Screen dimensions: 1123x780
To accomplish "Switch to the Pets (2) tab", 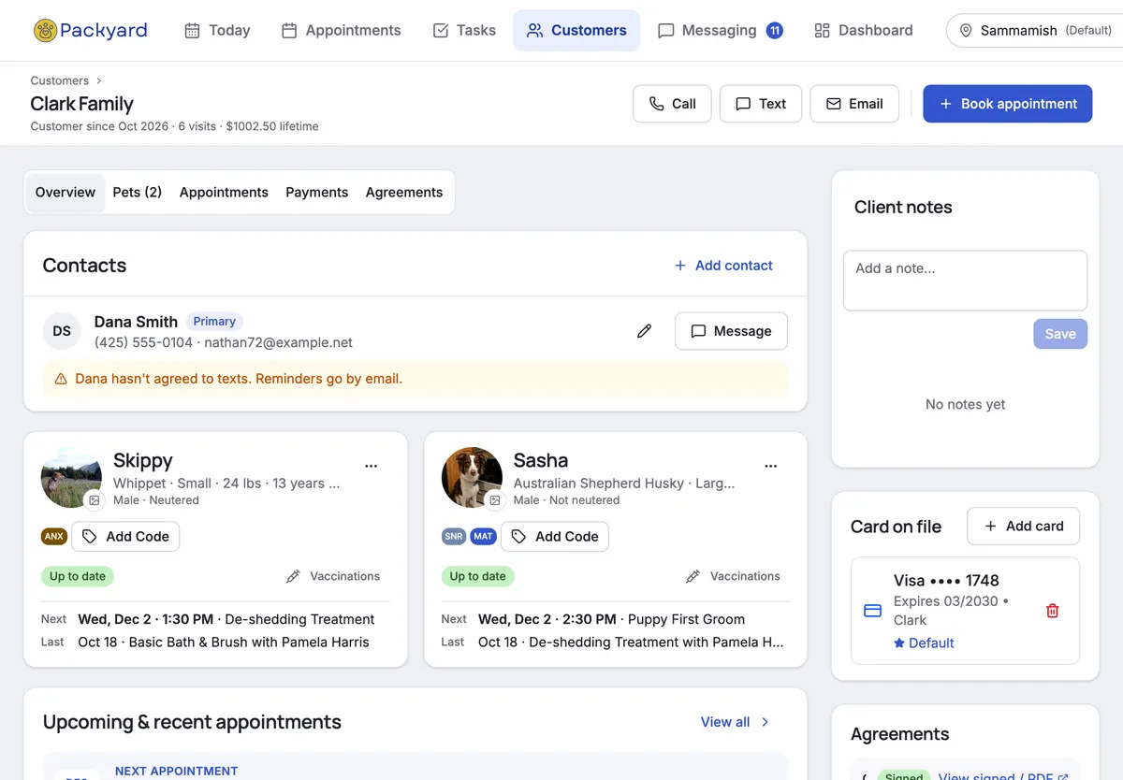I will tap(138, 193).
